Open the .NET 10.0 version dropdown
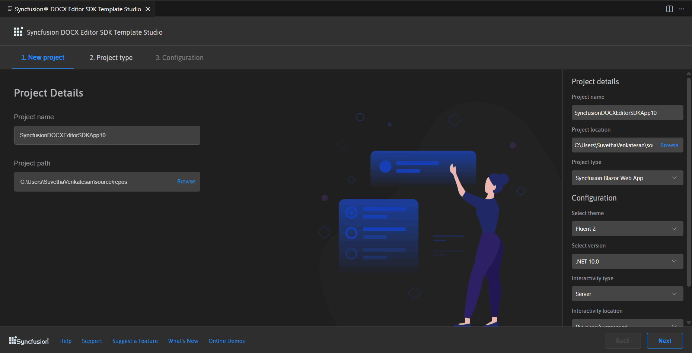The height and width of the screenshot is (353, 692). pos(627,261)
